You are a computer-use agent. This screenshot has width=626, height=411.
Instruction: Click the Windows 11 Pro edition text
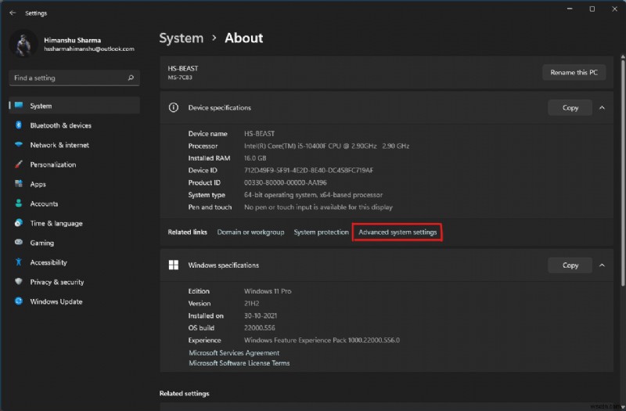pos(268,291)
